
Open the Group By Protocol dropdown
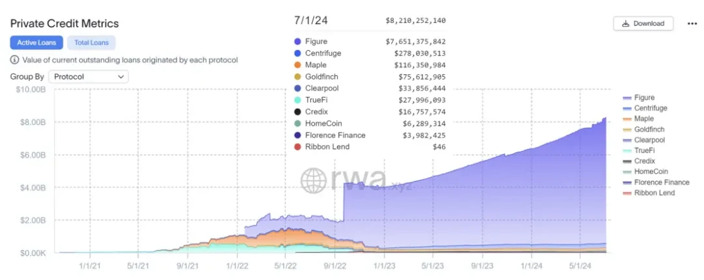(88, 77)
